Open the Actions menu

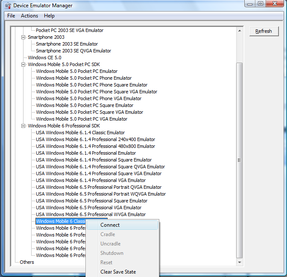[29, 16]
